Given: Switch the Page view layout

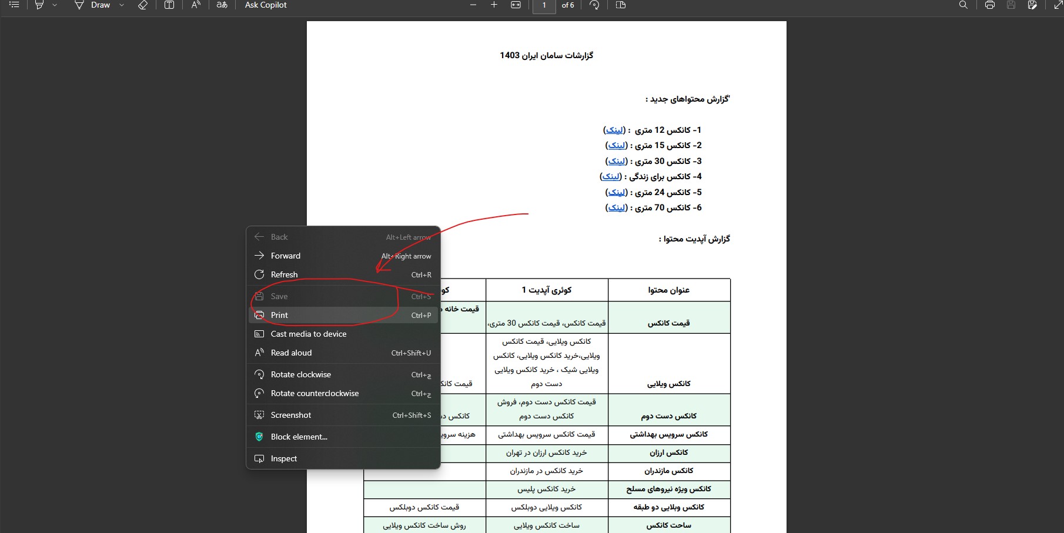Looking at the screenshot, I should click(x=621, y=5).
